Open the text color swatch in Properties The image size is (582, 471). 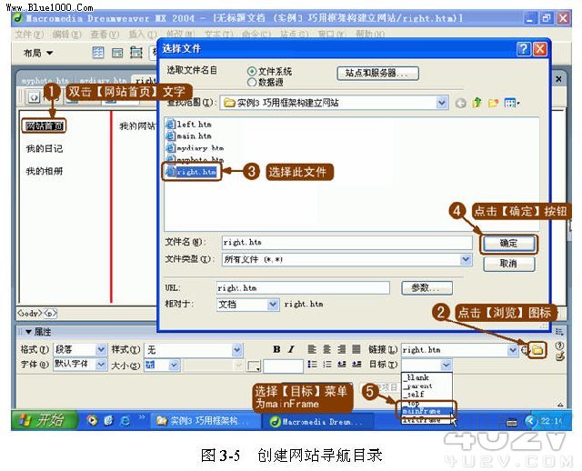click(x=254, y=366)
